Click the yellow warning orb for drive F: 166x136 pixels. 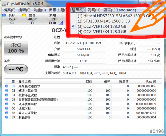tap(24, 15)
